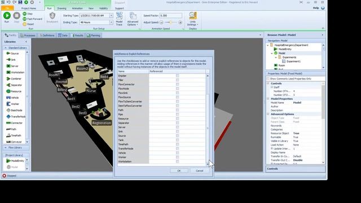The image size is (361, 203).
Task: Open the Project Home ribbon tab
Action: [29, 8]
